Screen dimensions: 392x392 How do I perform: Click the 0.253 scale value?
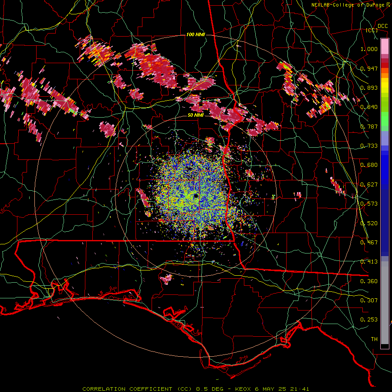[x=369, y=320]
